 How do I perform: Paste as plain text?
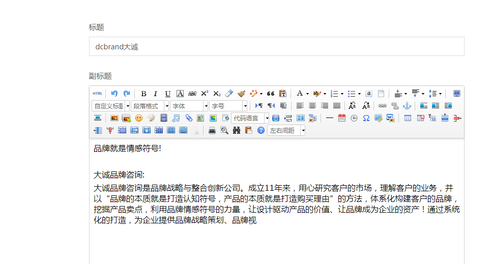pos(283,94)
